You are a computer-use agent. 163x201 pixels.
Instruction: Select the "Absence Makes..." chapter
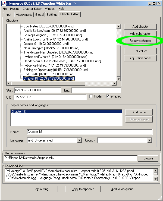(55, 65)
